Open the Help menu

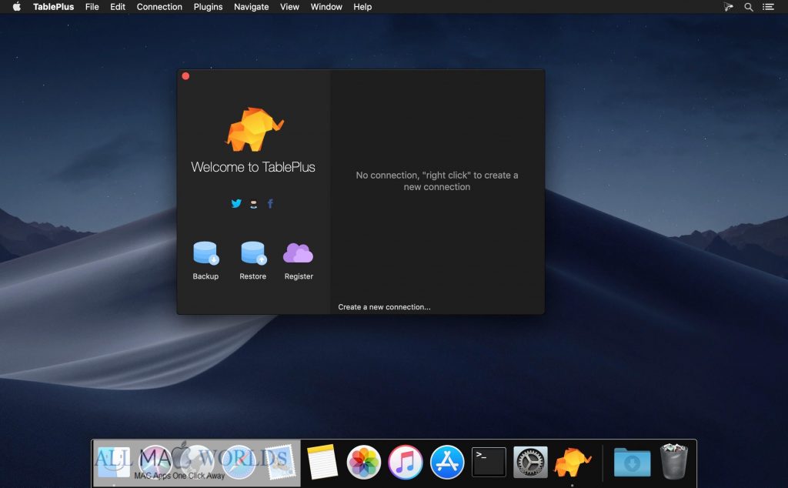point(362,6)
